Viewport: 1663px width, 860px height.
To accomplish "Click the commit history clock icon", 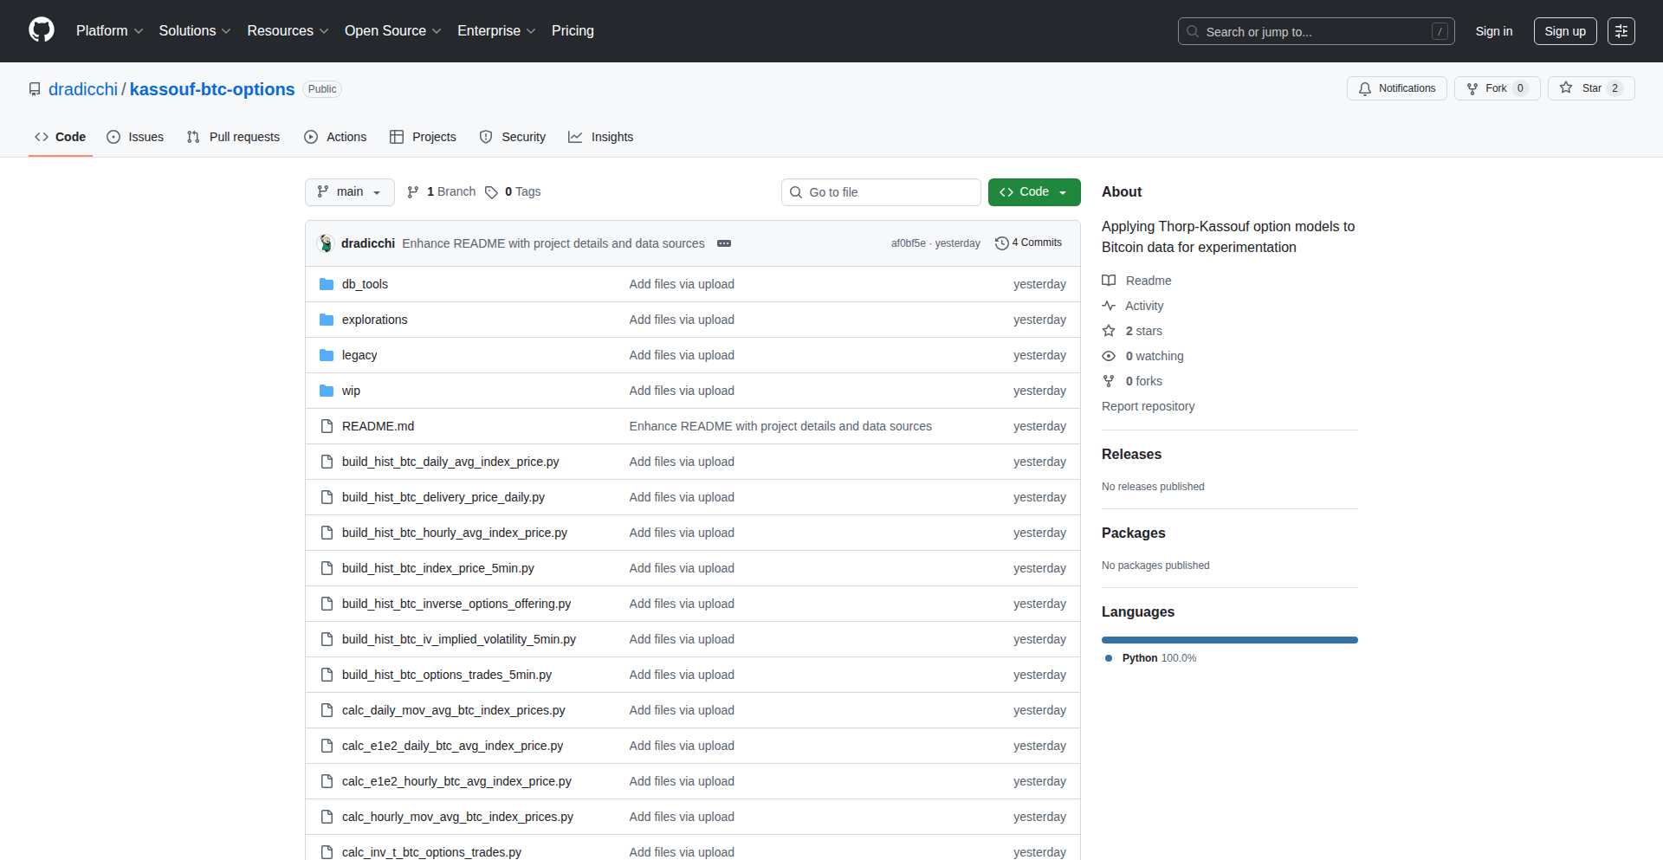I will (x=1001, y=243).
